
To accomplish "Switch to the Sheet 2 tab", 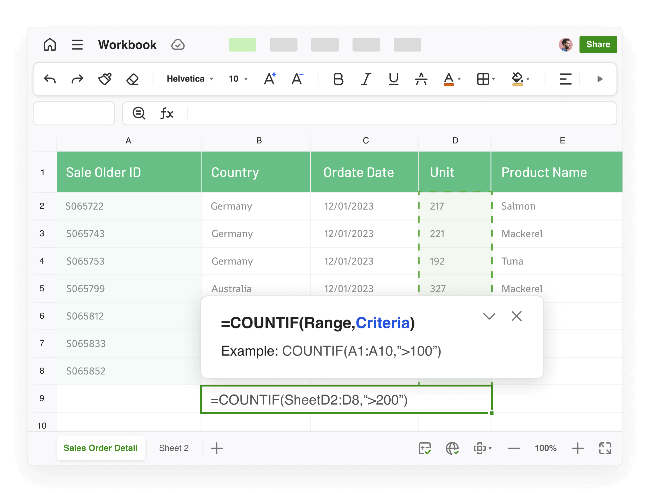I will pos(174,448).
